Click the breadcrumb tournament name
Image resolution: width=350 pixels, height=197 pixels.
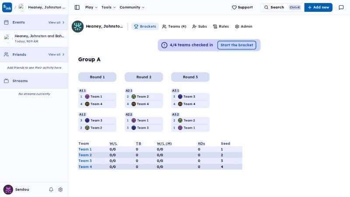46,7
